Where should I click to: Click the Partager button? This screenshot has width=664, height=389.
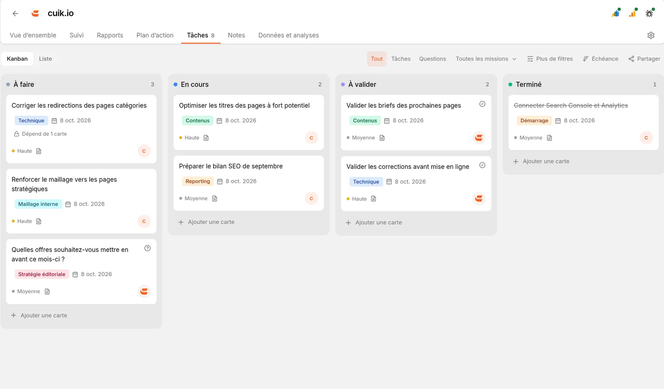click(x=644, y=59)
